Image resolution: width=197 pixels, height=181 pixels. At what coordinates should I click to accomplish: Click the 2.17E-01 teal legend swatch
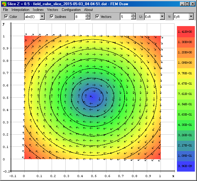[186, 146]
